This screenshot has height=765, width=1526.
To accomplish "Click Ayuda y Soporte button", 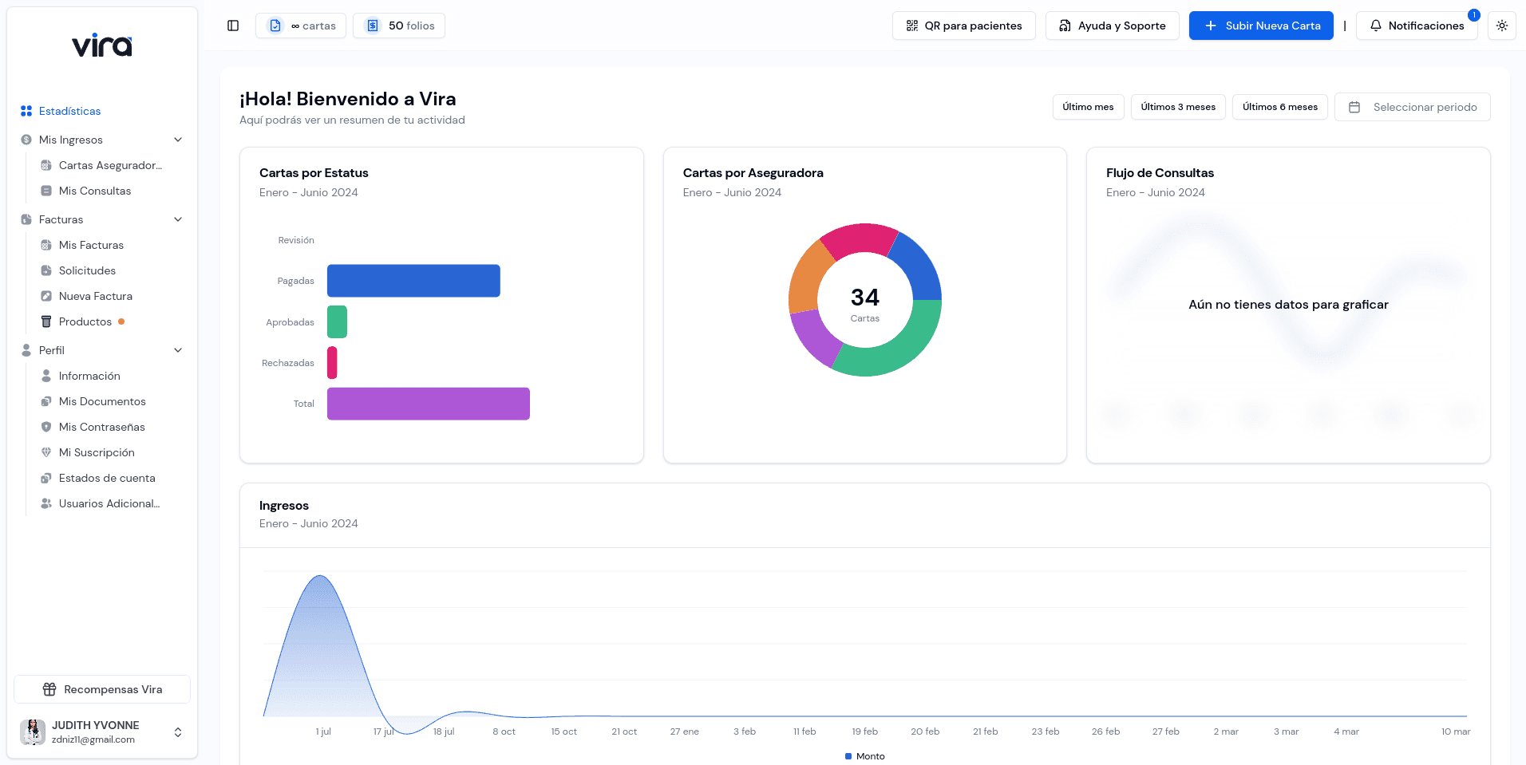I will (x=1113, y=26).
